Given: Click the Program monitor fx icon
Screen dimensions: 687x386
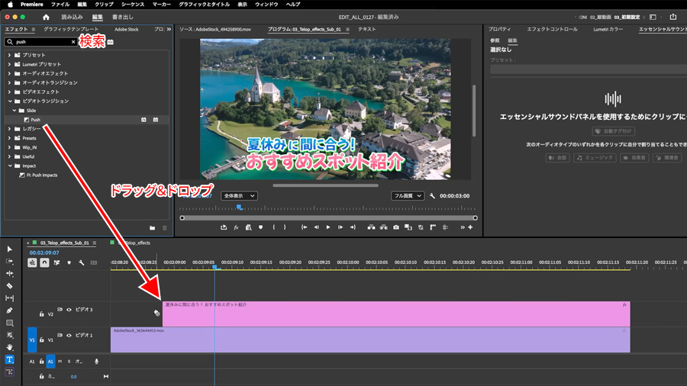Looking at the screenshot, I should pyautogui.click(x=236, y=227).
